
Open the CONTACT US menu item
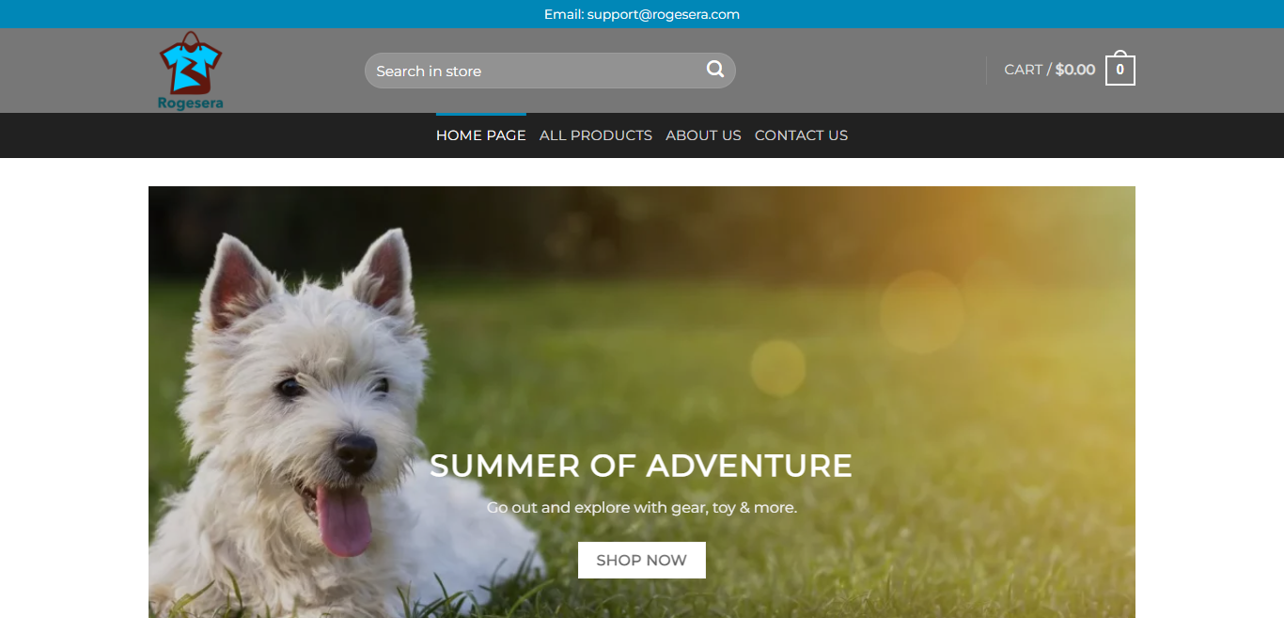point(801,135)
